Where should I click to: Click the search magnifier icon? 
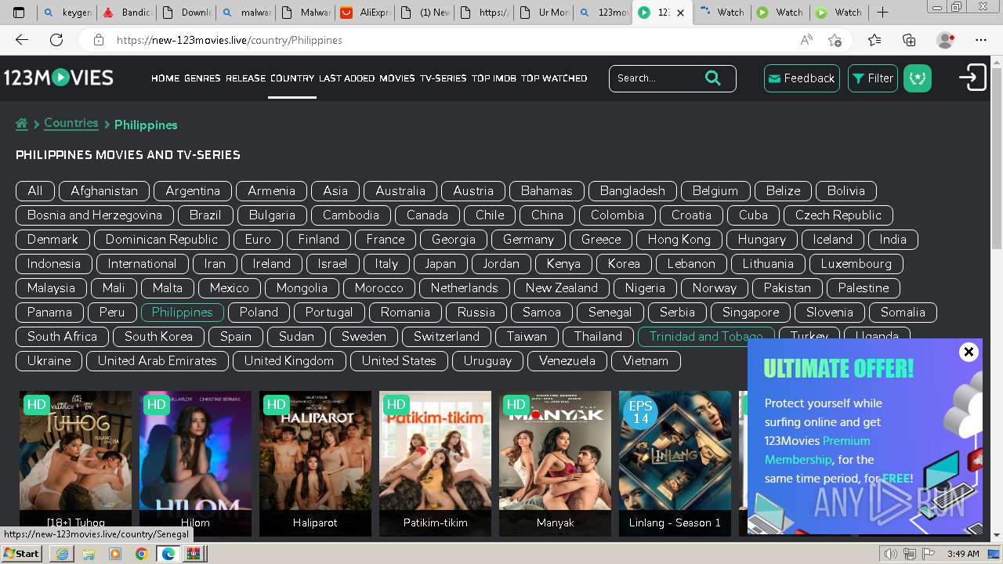pos(712,78)
